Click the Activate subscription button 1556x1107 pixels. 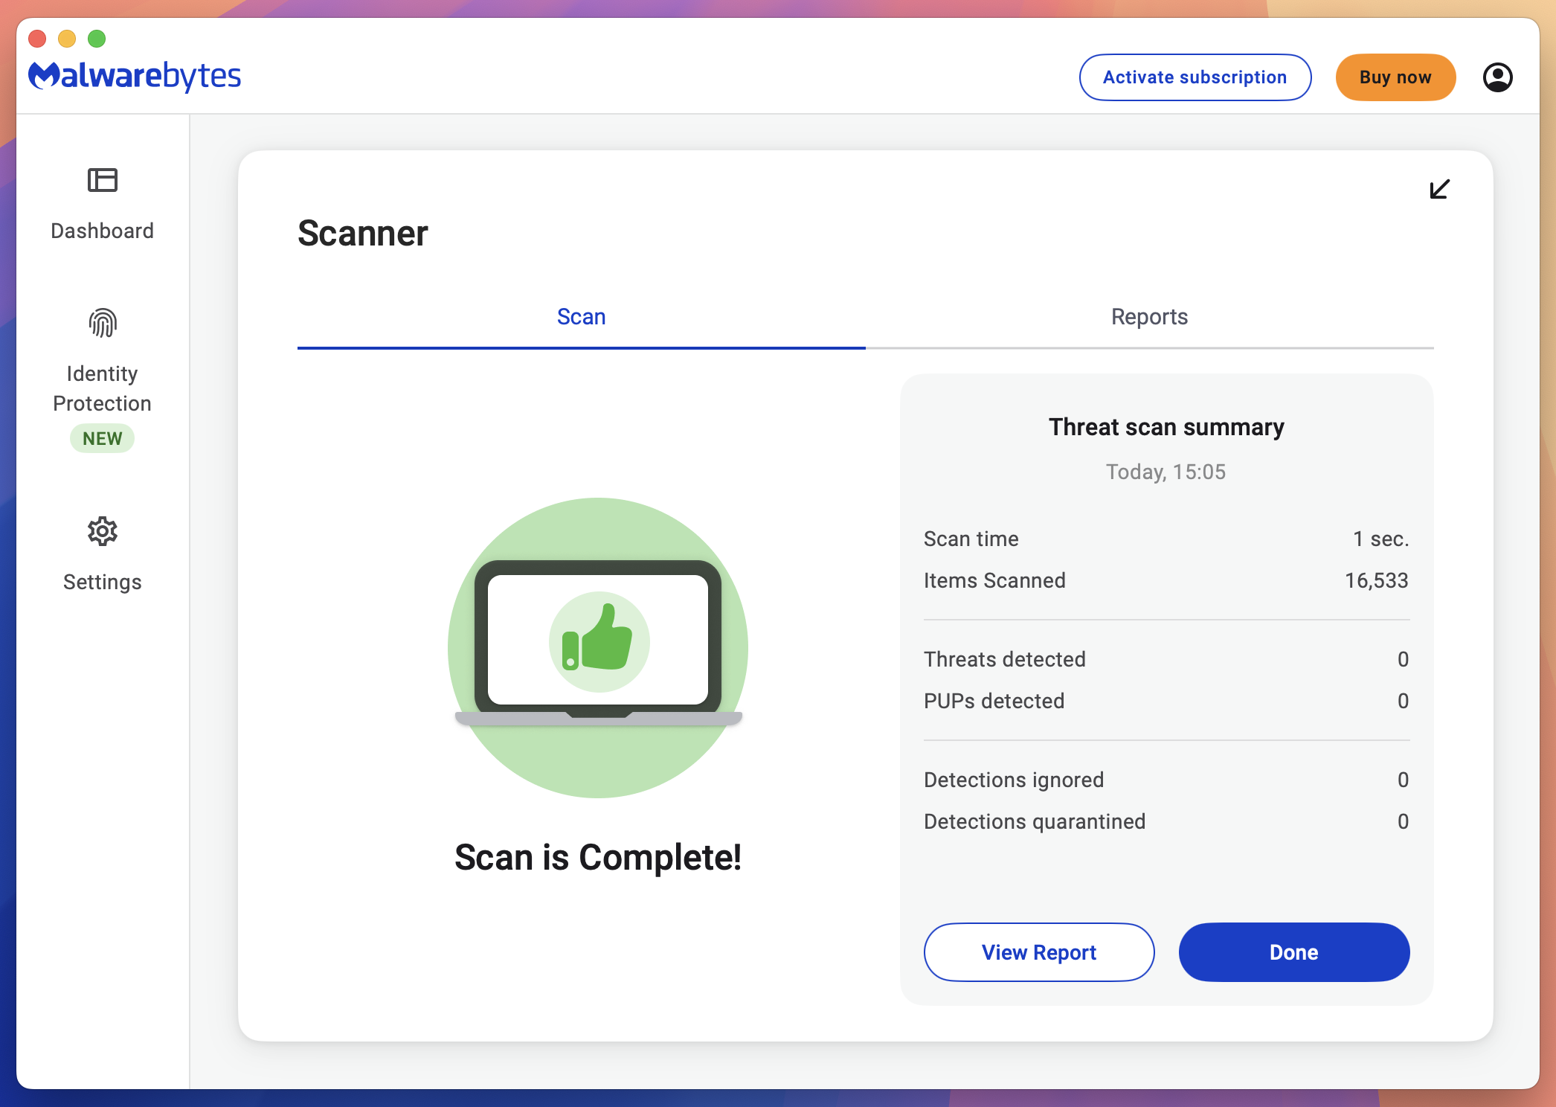[1195, 77]
